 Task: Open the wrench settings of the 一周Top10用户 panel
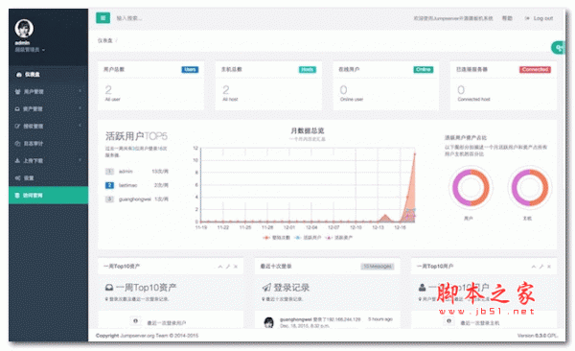(x=541, y=267)
